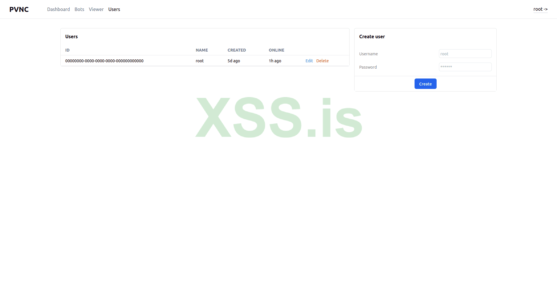Delete the root user
557x283 pixels.
click(322, 61)
